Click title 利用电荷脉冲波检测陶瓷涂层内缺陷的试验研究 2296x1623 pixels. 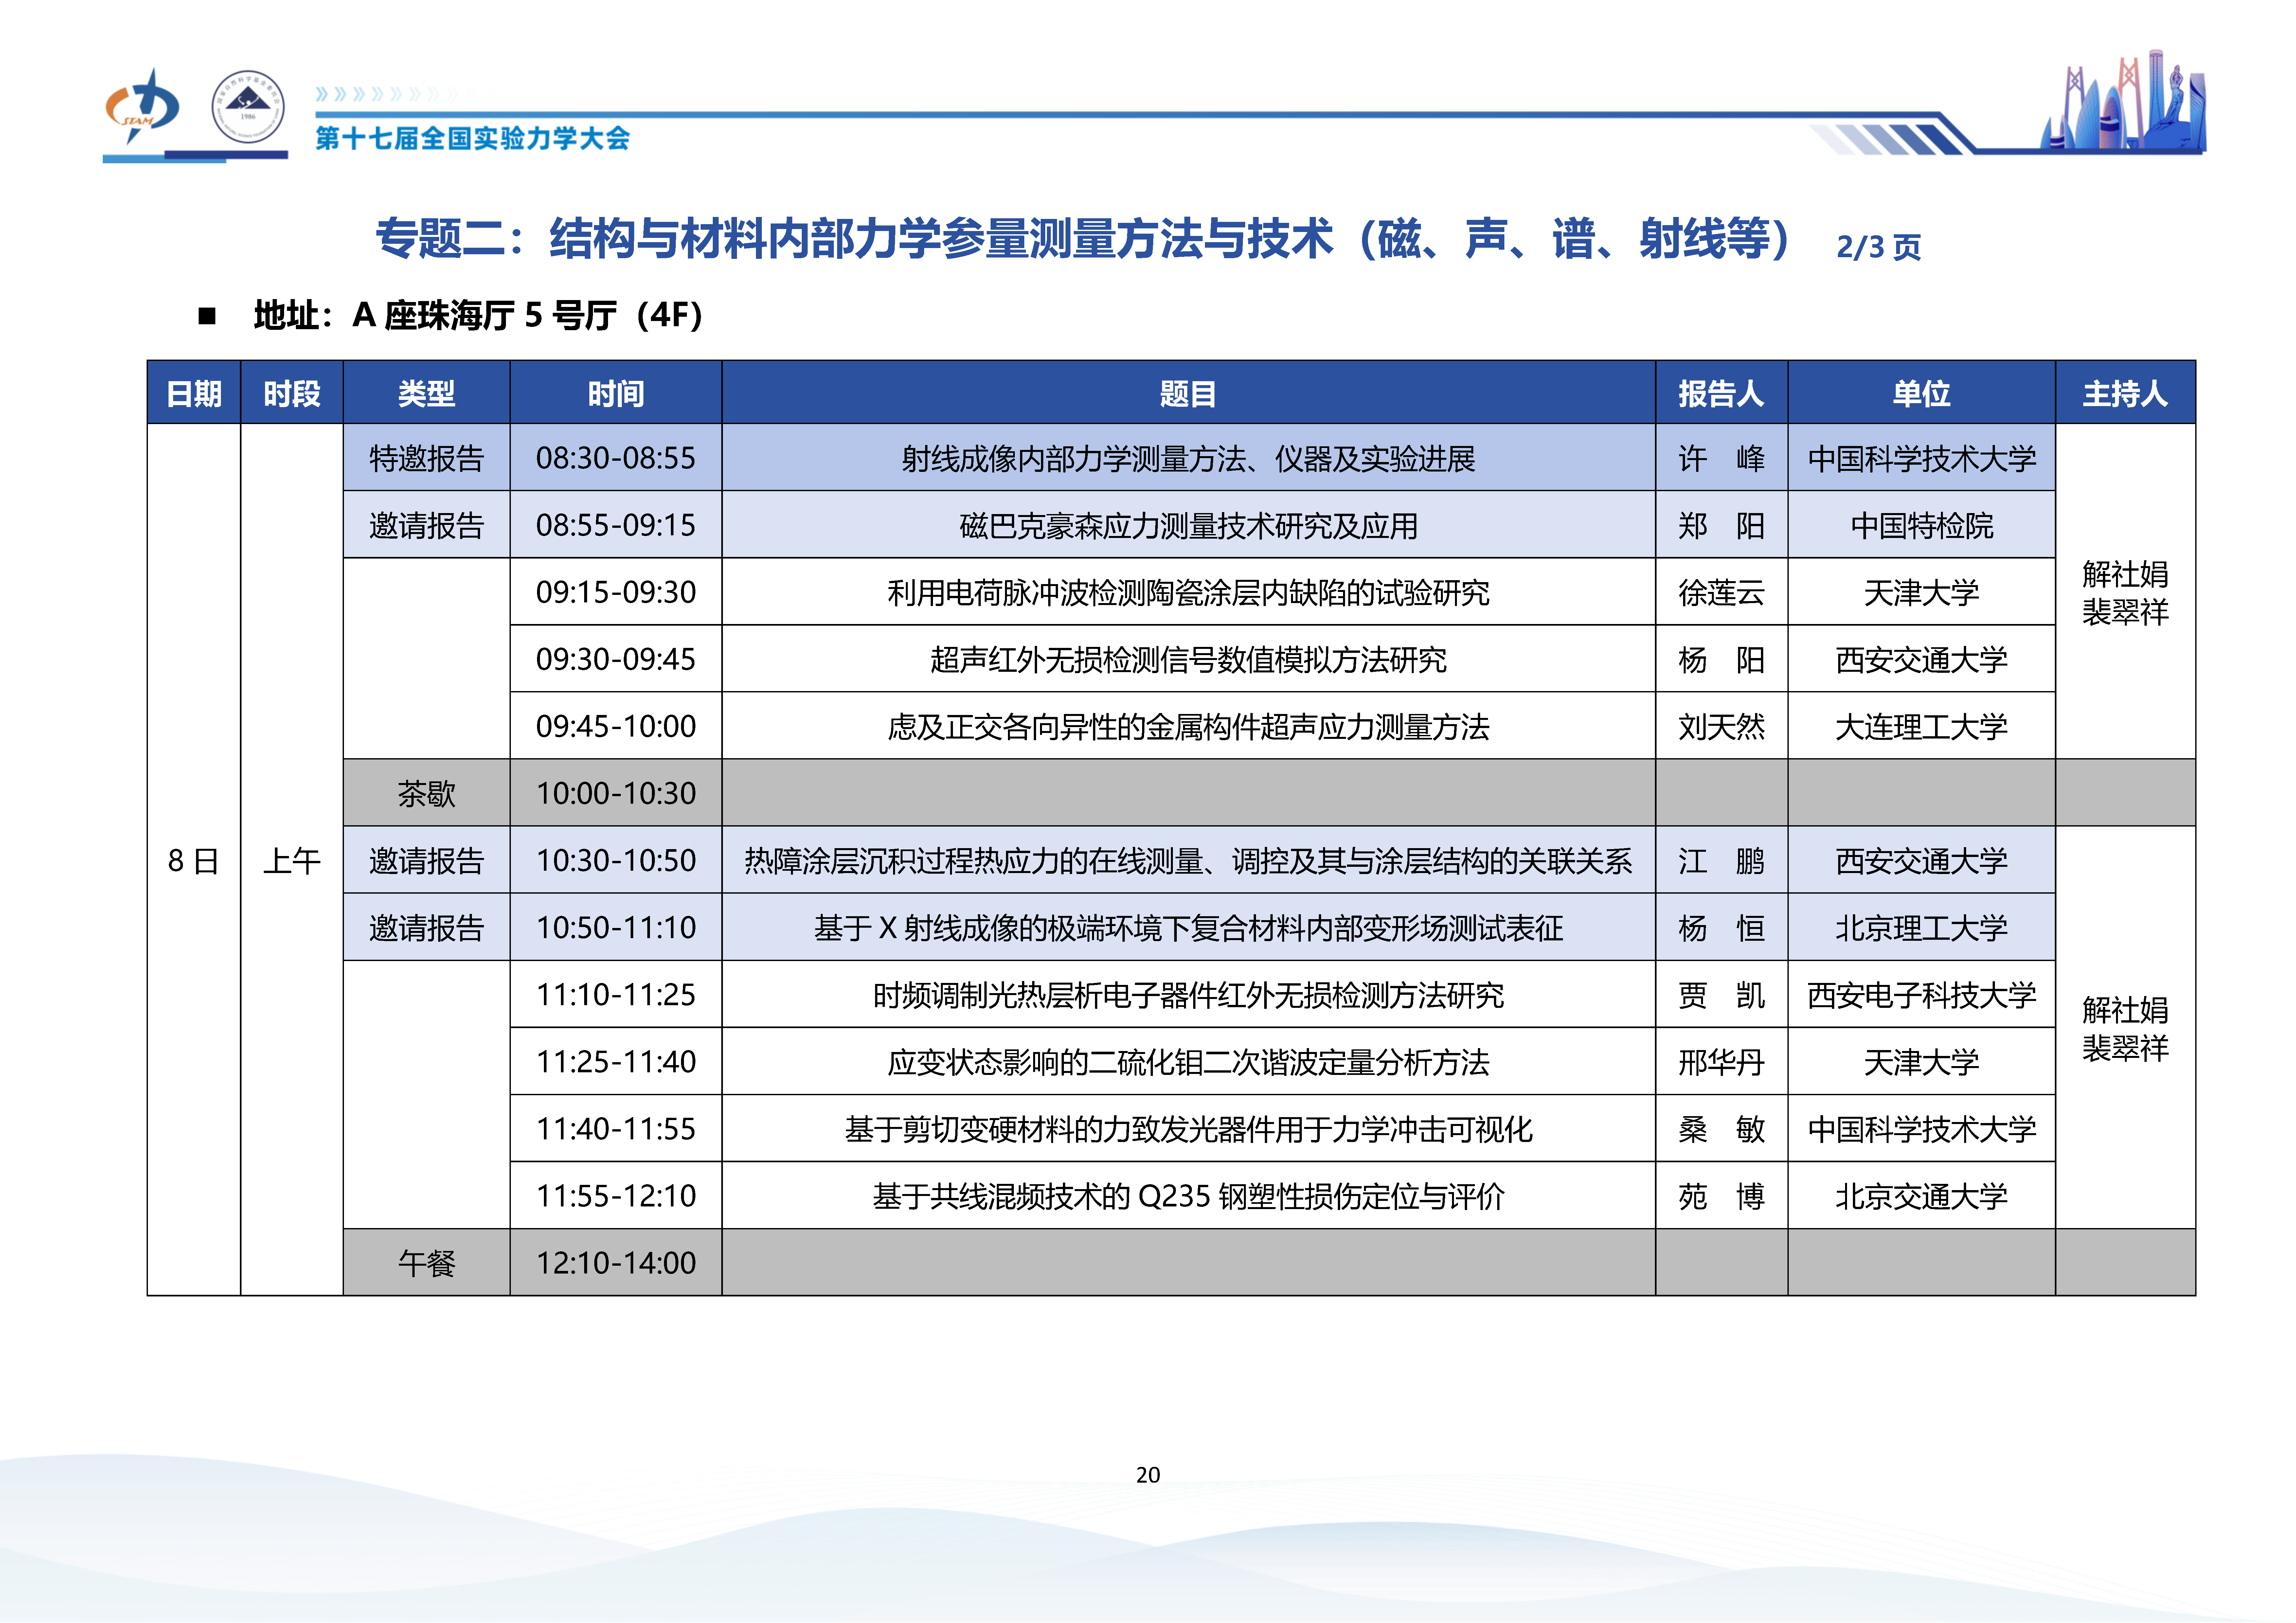click(1188, 593)
